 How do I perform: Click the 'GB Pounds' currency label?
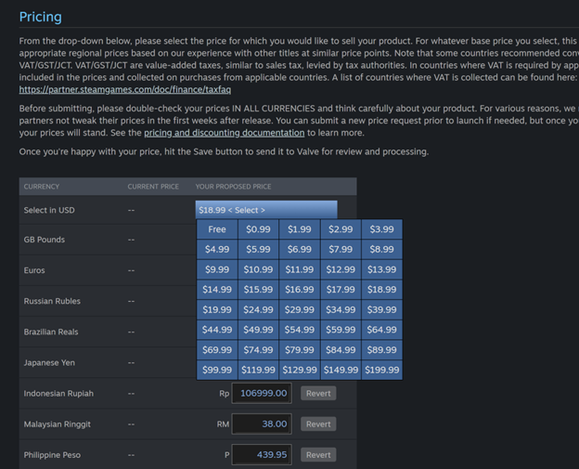coord(45,240)
